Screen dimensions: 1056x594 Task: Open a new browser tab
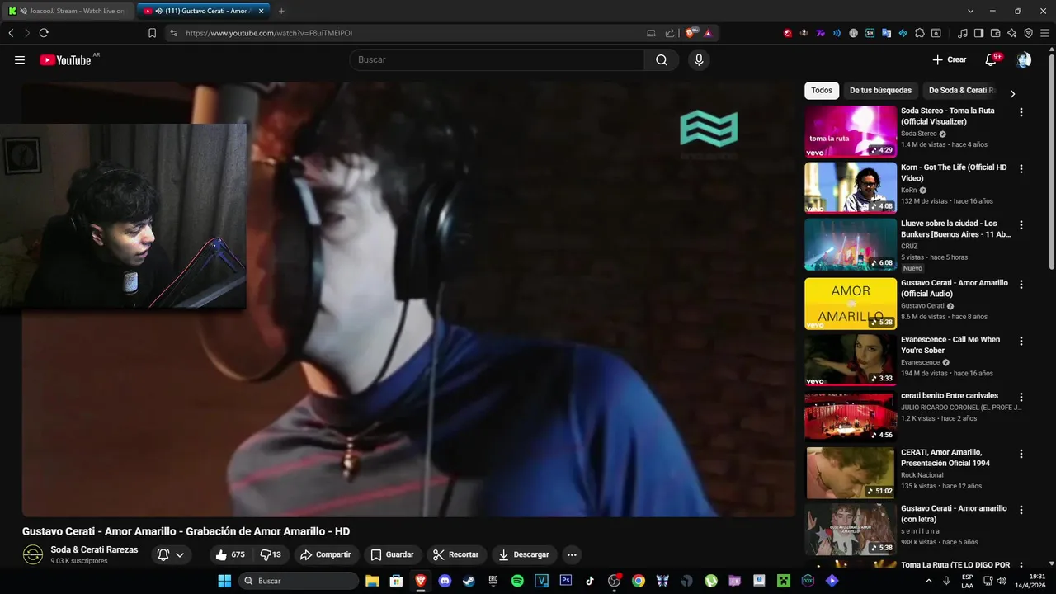[281, 11]
